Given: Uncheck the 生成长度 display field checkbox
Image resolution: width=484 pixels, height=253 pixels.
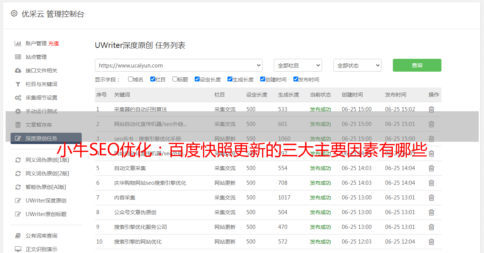Looking at the screenshot, I should [230, 79].
